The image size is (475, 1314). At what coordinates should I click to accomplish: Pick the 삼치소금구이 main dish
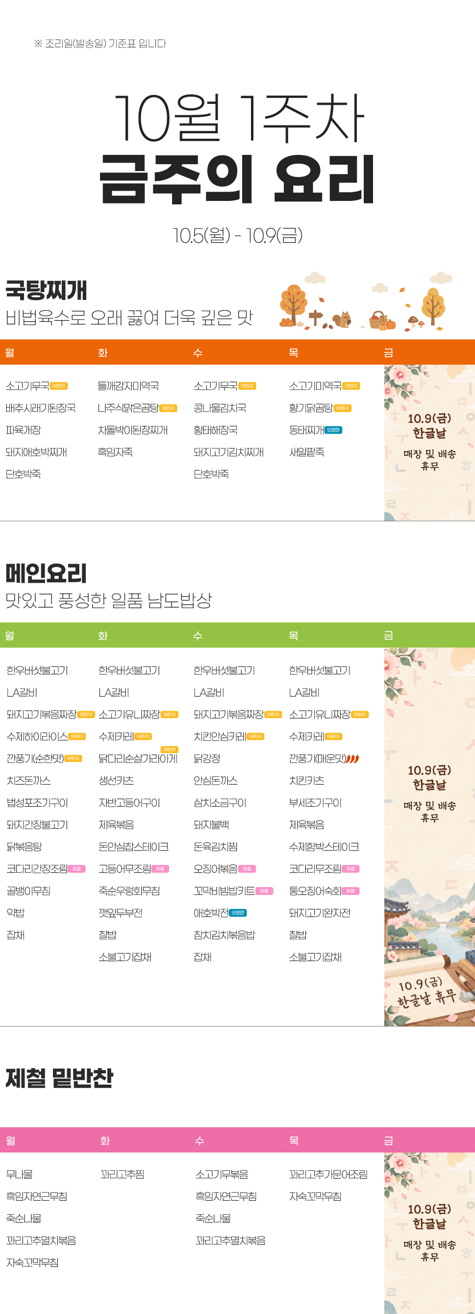tap(220, 803)
